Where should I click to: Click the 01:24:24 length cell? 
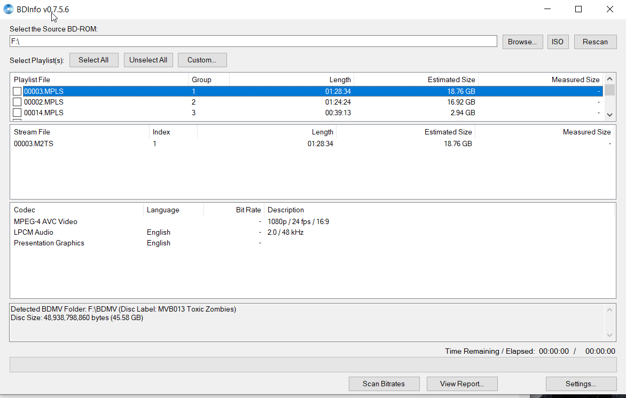tap(338, 102)
